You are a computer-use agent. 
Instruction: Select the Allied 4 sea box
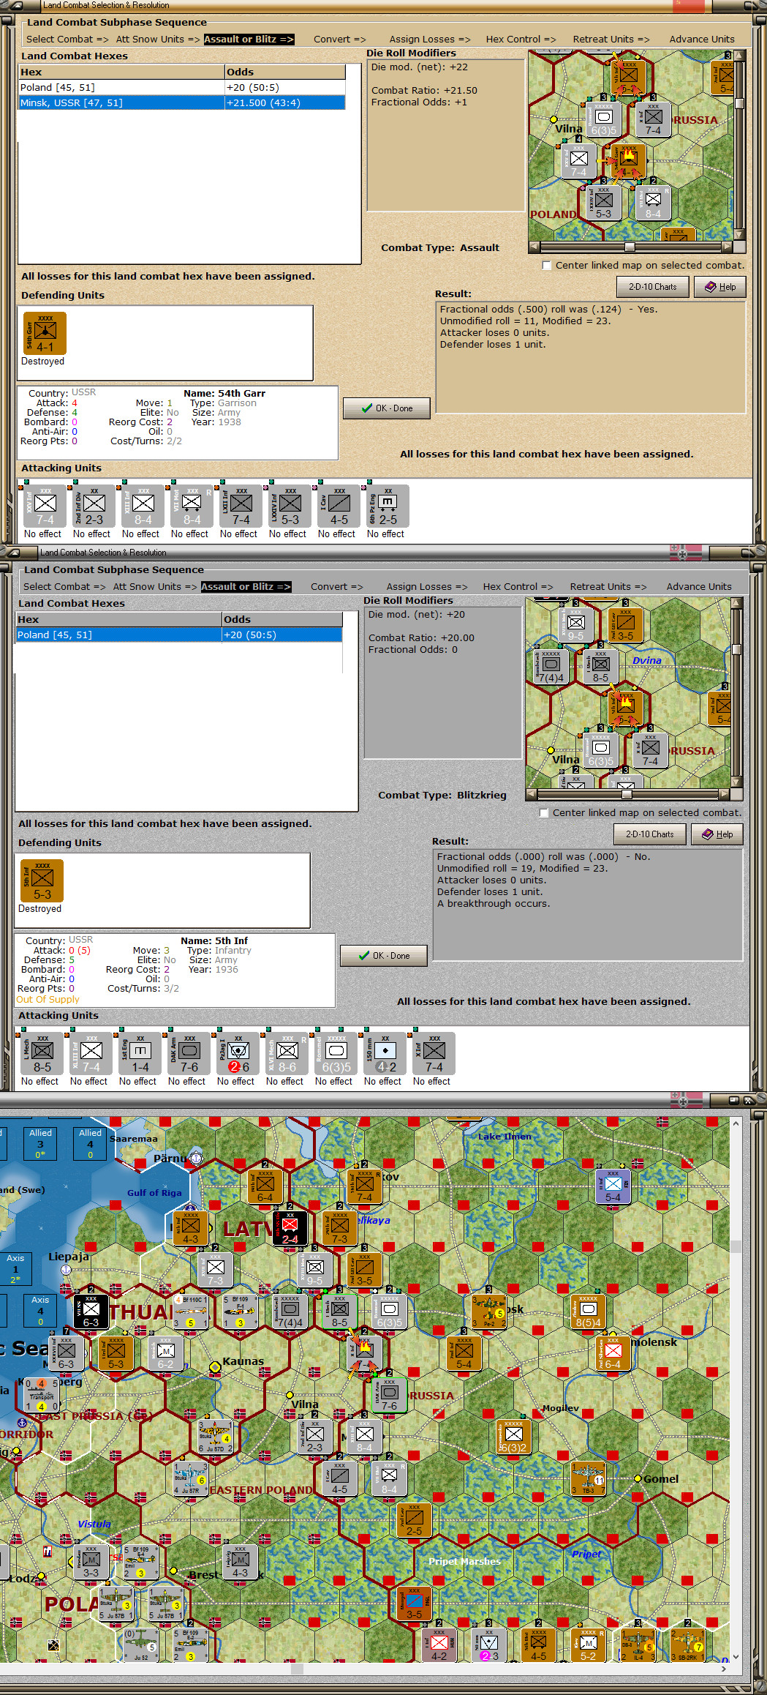coord(90,1143)
